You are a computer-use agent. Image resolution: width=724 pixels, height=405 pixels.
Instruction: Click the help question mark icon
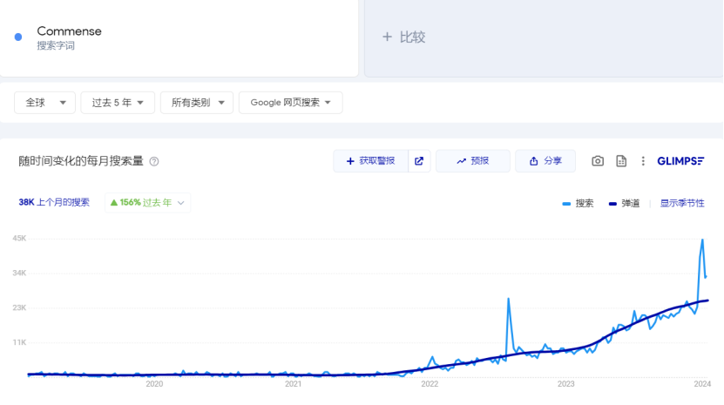click(154, 162)
